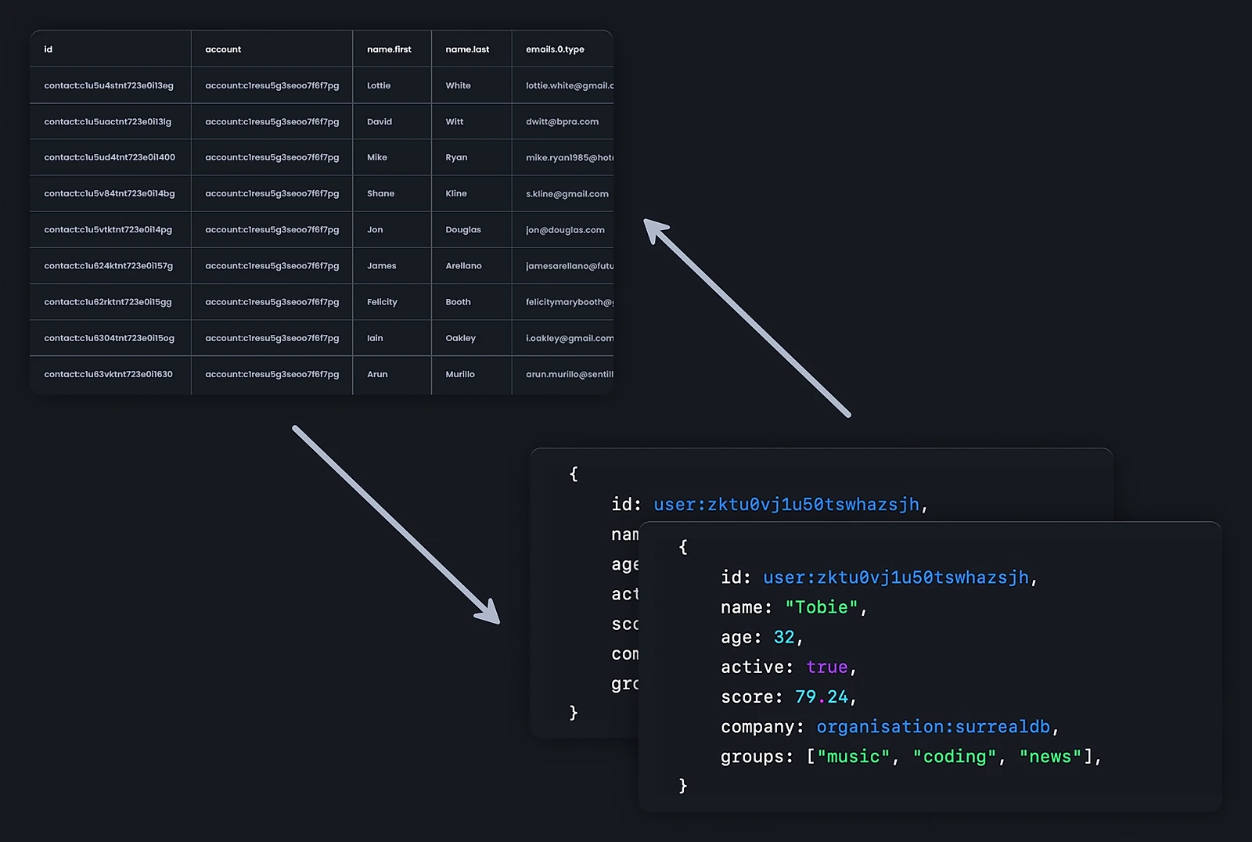This screenshot has height=842, width=1252.
Task: Click the age value 32
Action: [784, 637]
